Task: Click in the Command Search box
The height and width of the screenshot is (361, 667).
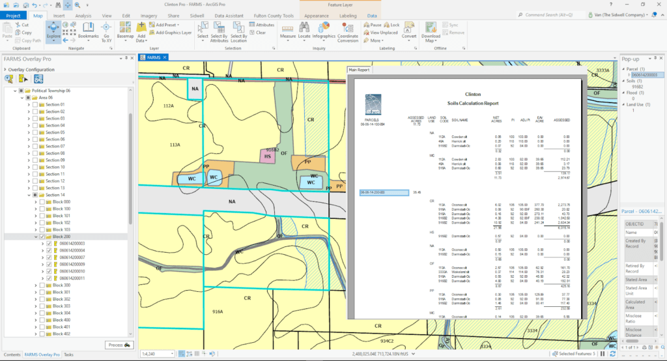Action: tap(549, 15)
